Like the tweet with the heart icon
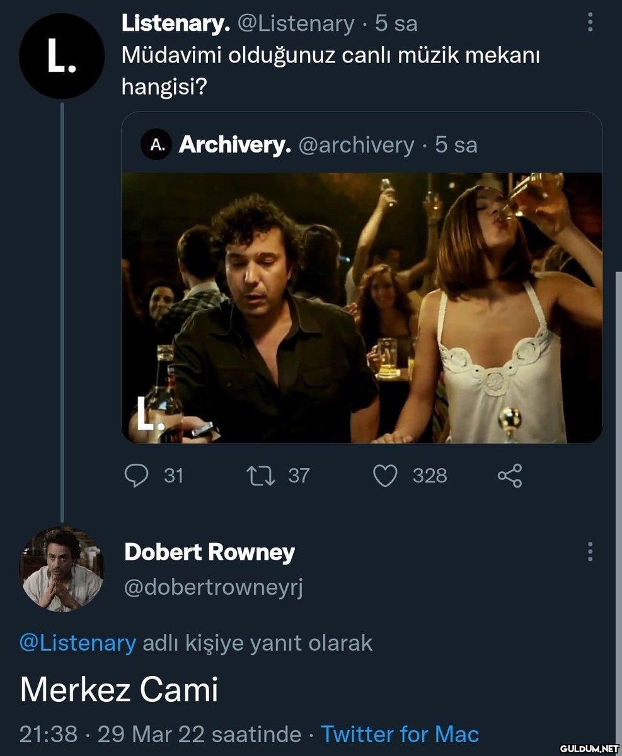This screenshot has width=622, height=756. pos(385,476)
